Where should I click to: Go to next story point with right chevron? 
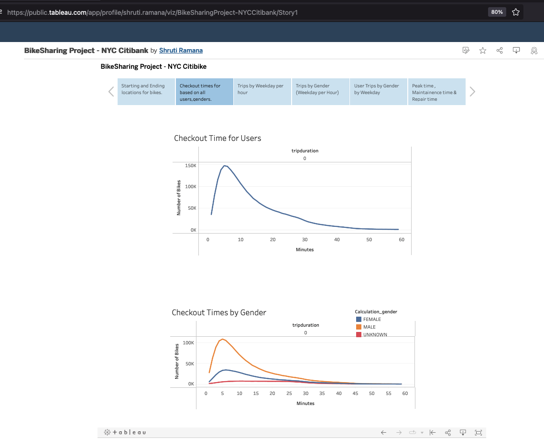472,92
